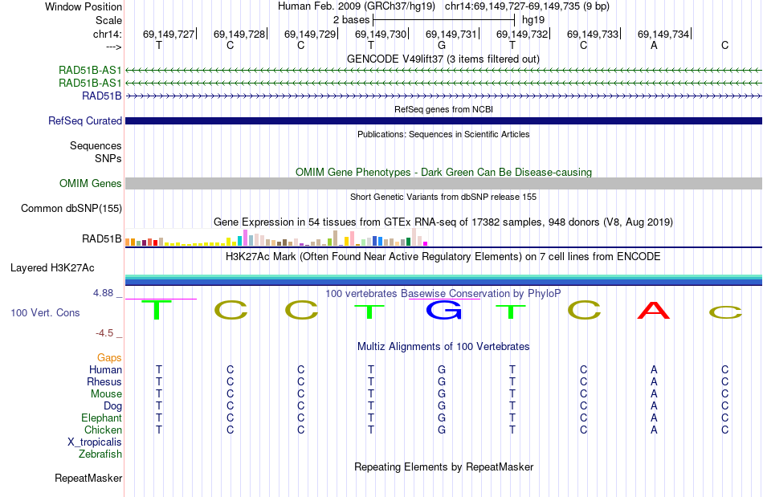
Task: Click the blue G in PhyloP logo
Action: 443,310
